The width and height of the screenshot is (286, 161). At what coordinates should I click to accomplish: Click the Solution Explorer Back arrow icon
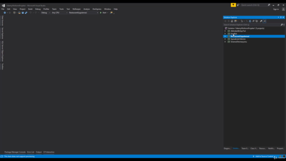225,21
